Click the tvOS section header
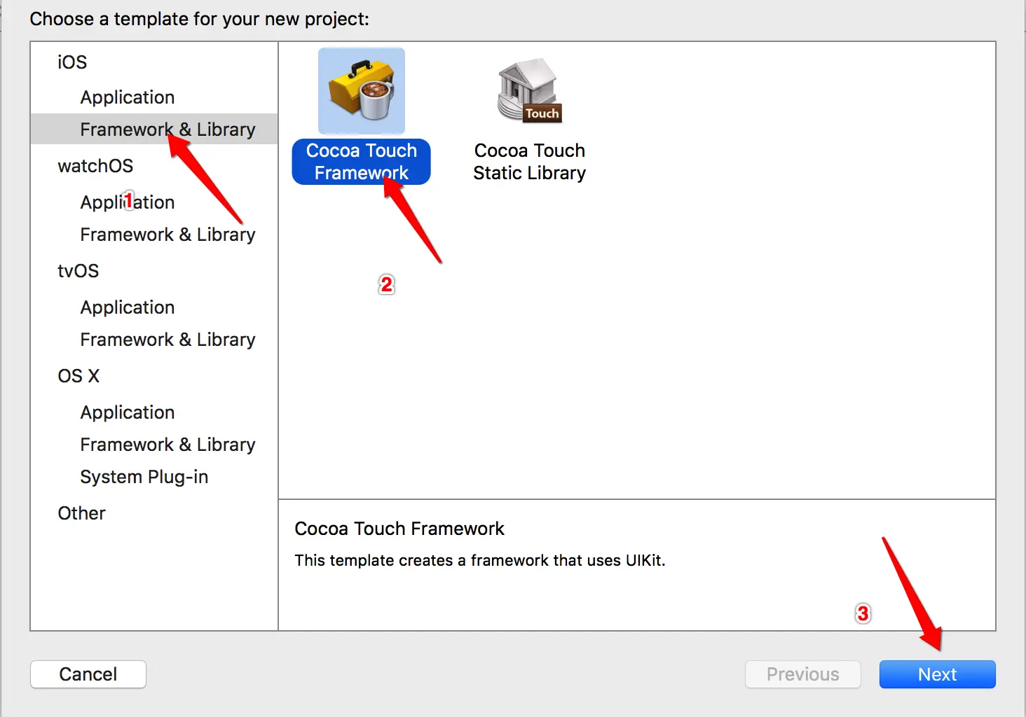 78,271
